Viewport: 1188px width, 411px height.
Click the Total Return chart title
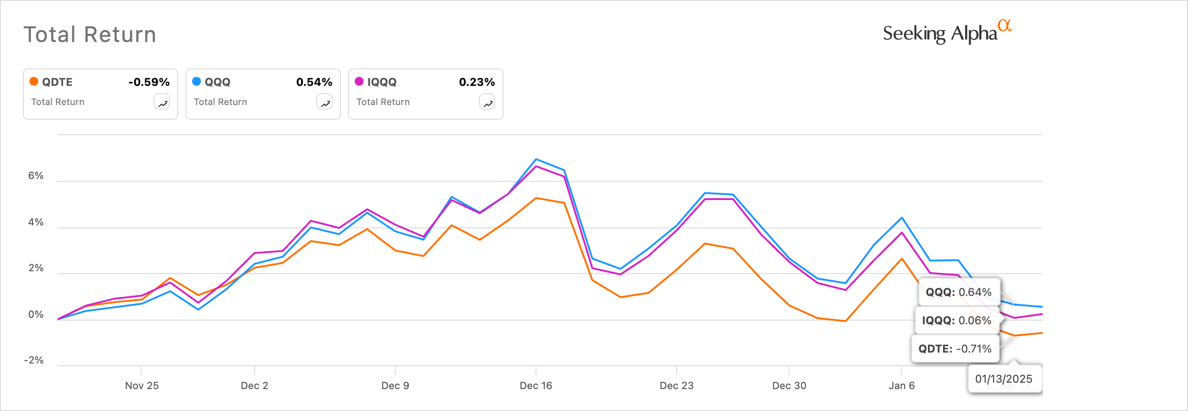pos(90,35)
